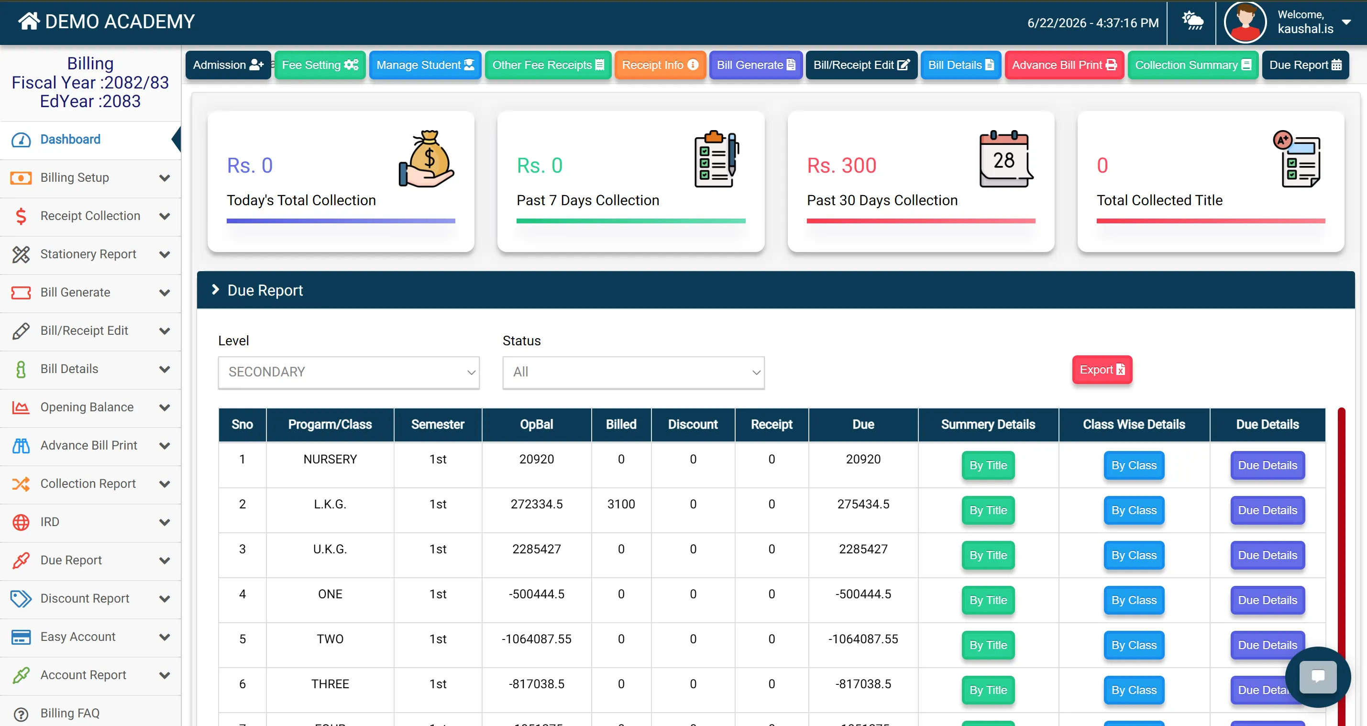The width and height of the screenshot is (1367, 726).
Task: Open the Level dropdown showing SECONDARY
Action: tap(349, 372)
